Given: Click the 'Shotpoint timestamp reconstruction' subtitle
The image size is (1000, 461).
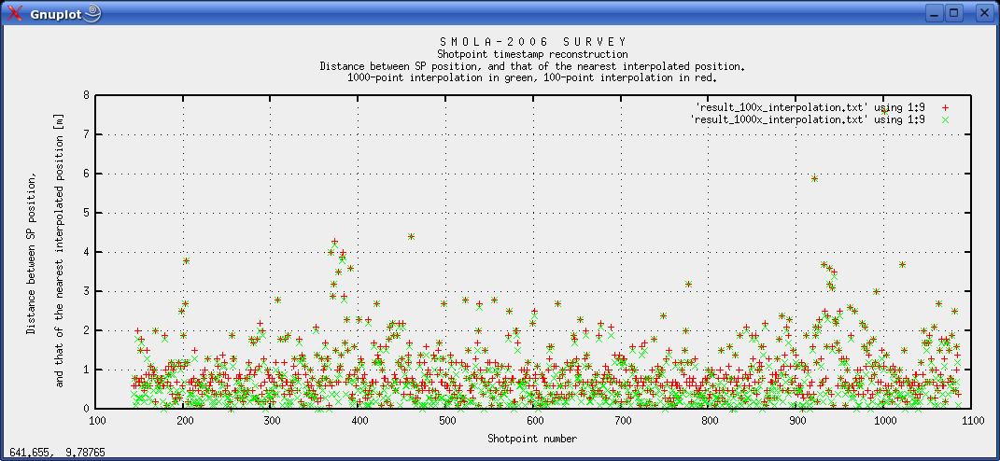Looking at the screenshot, I should point(532,54).
